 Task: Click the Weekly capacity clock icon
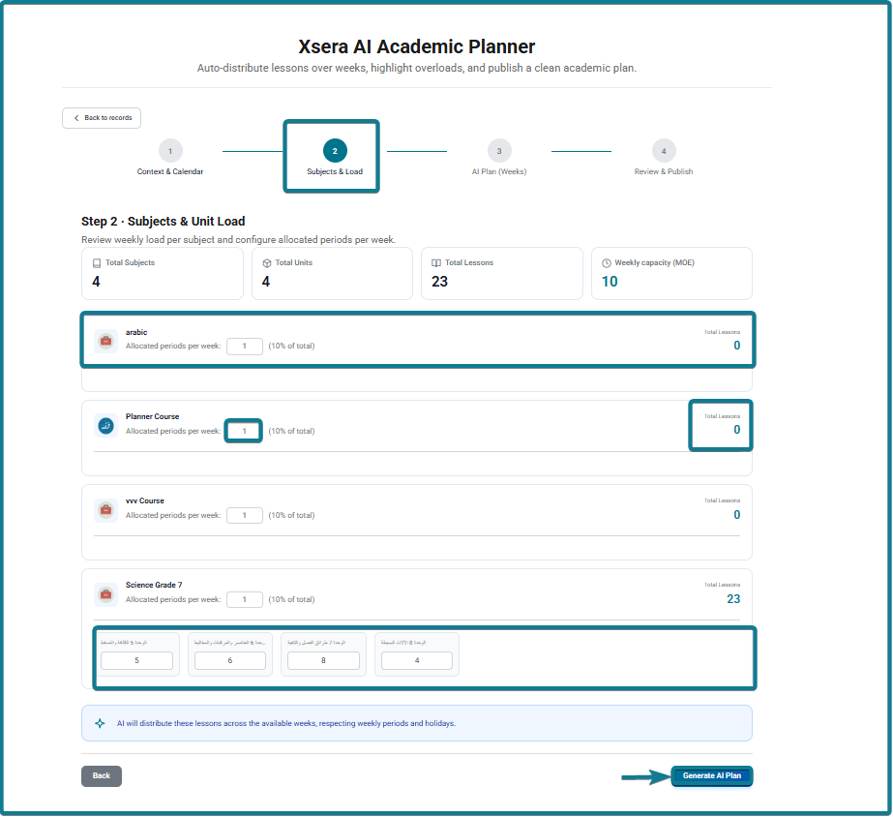pos(607,263)
